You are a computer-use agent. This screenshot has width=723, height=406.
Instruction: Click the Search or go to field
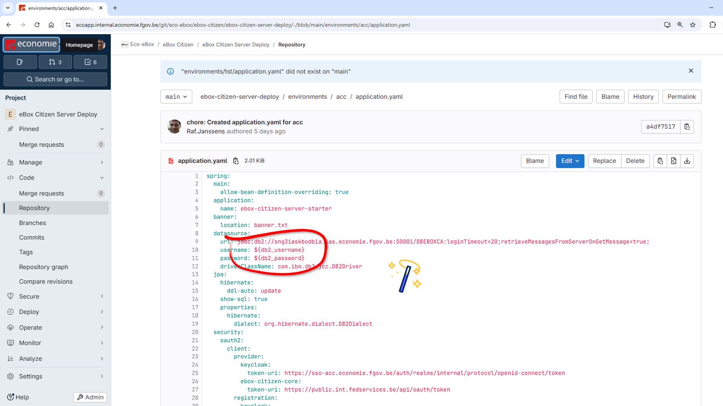[55, 79]
